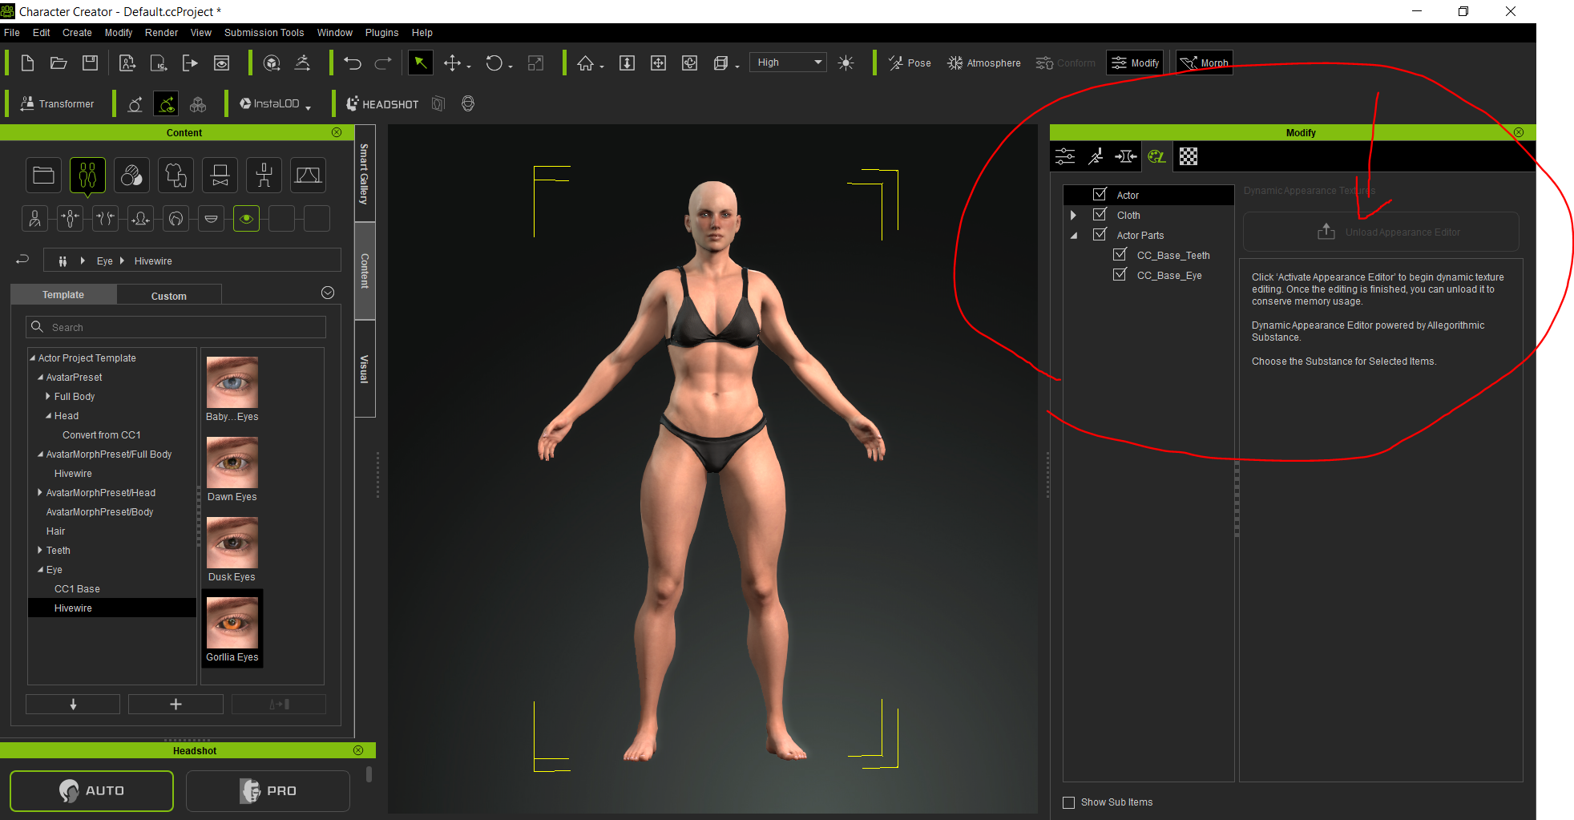Choose the Rotate tool in the toolbar
This screenshot has width=1574, height=820.
pos(494,63)
